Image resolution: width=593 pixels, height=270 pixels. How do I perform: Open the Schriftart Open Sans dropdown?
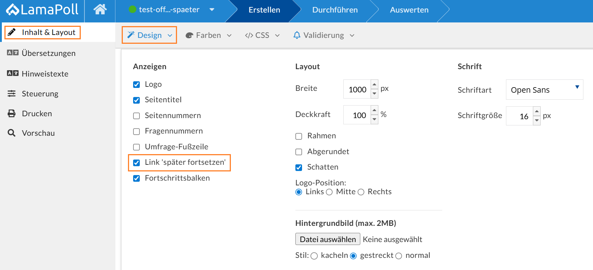544,90
